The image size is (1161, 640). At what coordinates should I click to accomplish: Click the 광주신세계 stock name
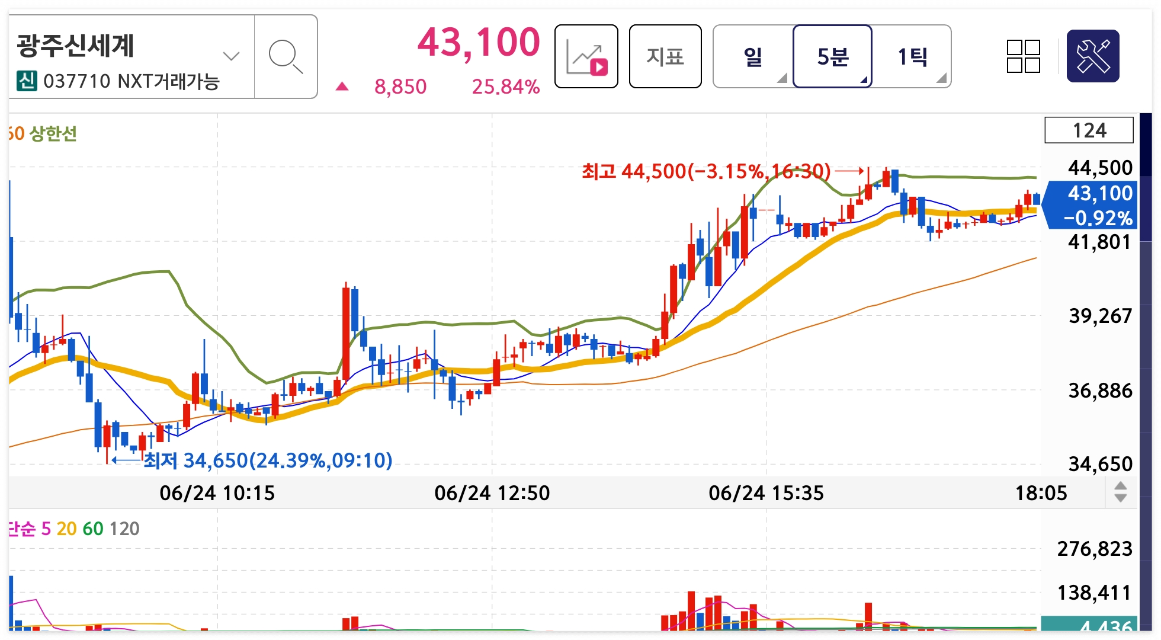(x=75, y=46)
